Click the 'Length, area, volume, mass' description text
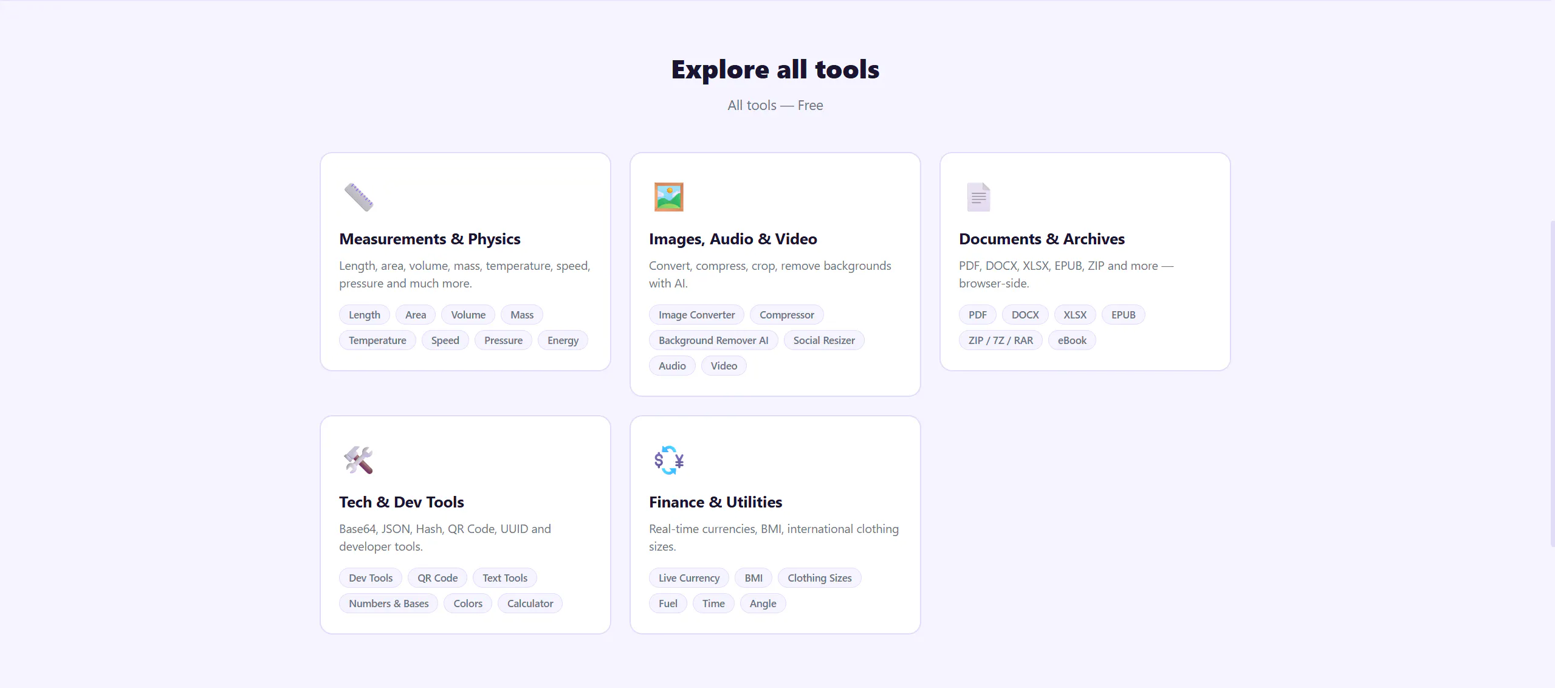 click(x=465, y=275)
